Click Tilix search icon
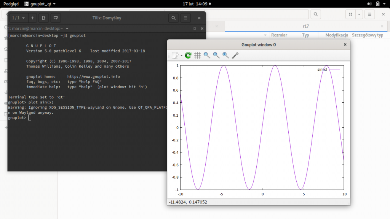390x219 pixels. [173, 18]
